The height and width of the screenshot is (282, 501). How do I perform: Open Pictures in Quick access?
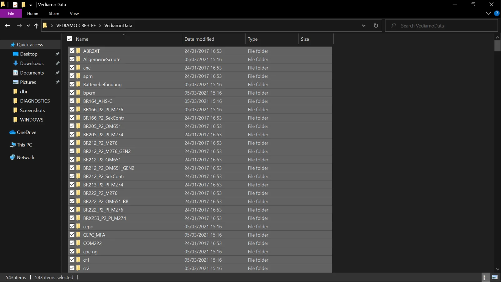[28, 82]
